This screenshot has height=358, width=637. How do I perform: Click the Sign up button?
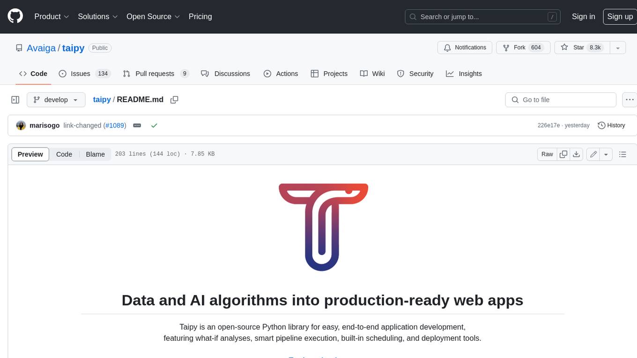[x=620, y=16]
